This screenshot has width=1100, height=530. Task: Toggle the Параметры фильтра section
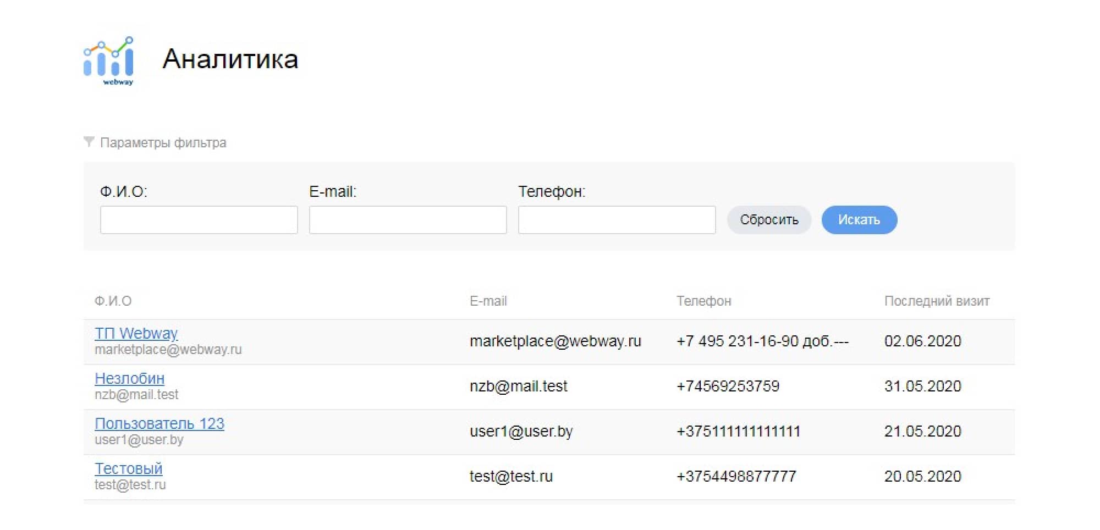(163, 142)
